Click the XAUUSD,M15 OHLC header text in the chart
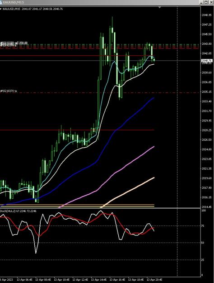This screenshot has width=214, height=283. [x=33, y=9]
